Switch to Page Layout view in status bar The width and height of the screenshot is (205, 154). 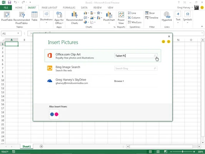coord(158,152)
